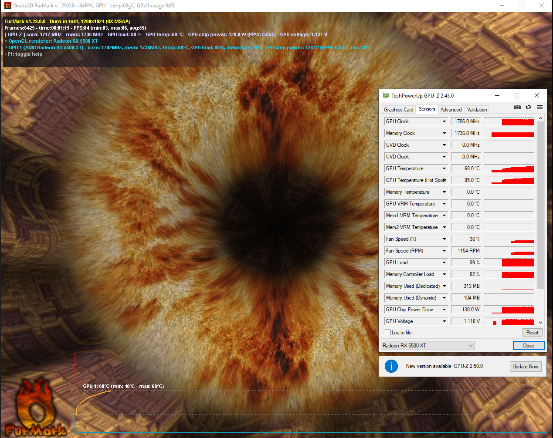This screenshot has width=553, height=438.
Task: Click the refresh sensors icon in GPU-Z
Action: (x=528, y=107)
